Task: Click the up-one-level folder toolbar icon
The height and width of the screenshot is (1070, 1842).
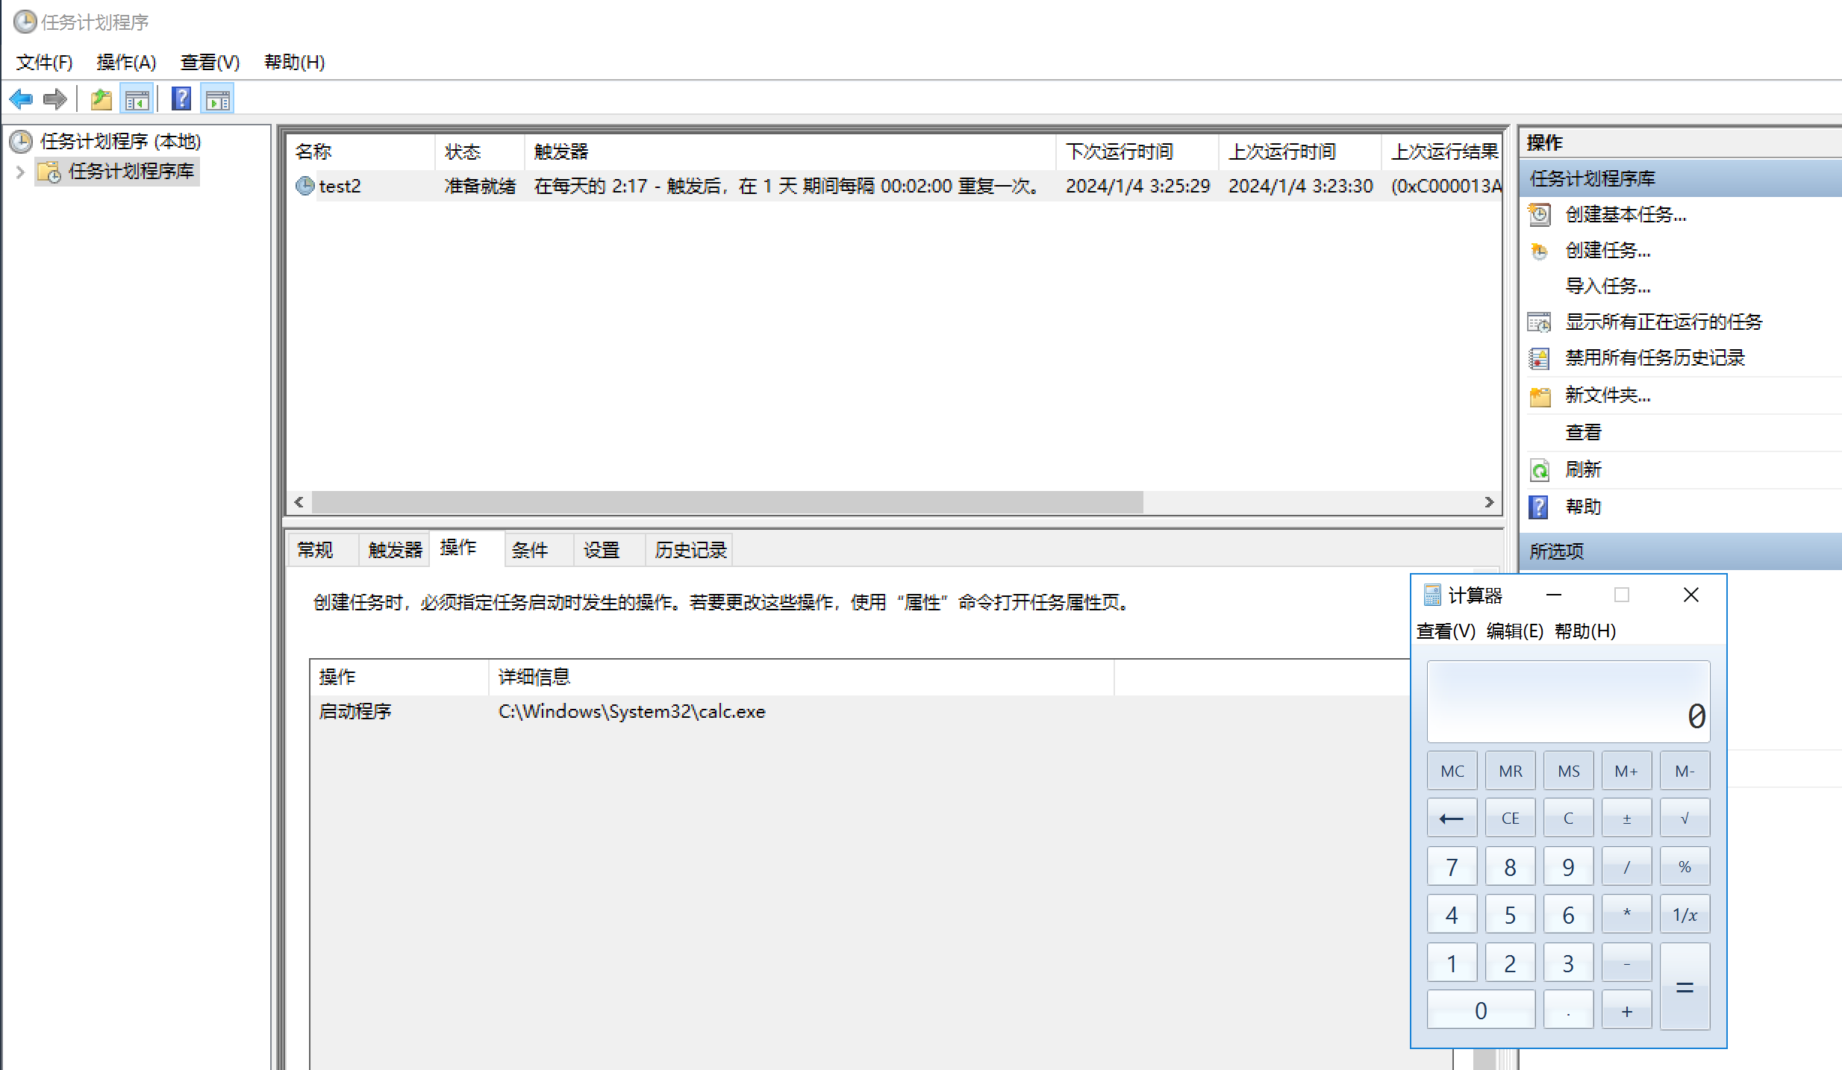Action: coord(102,98)
